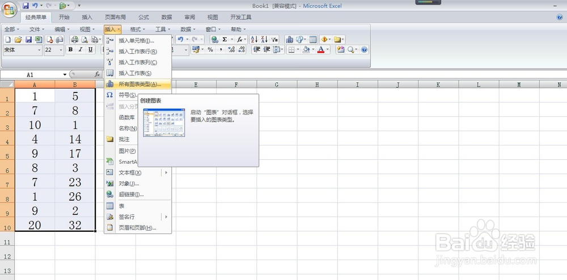Click the Sort Descending Z-A icon

tap(264, 40)
